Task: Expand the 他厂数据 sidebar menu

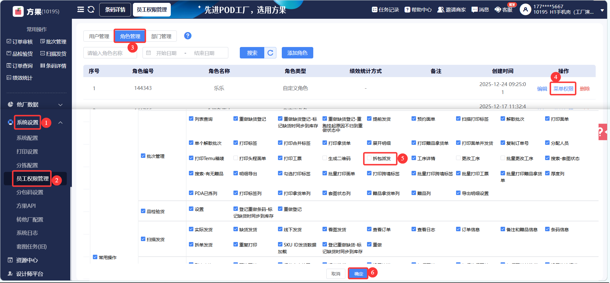Action: tap(60, 104)
